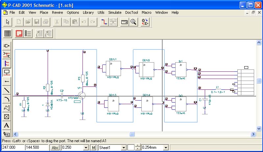The width and height of the screenshot is (263, 152).
Task: Select the measure ruler tool
Action: tap(125, 22)
